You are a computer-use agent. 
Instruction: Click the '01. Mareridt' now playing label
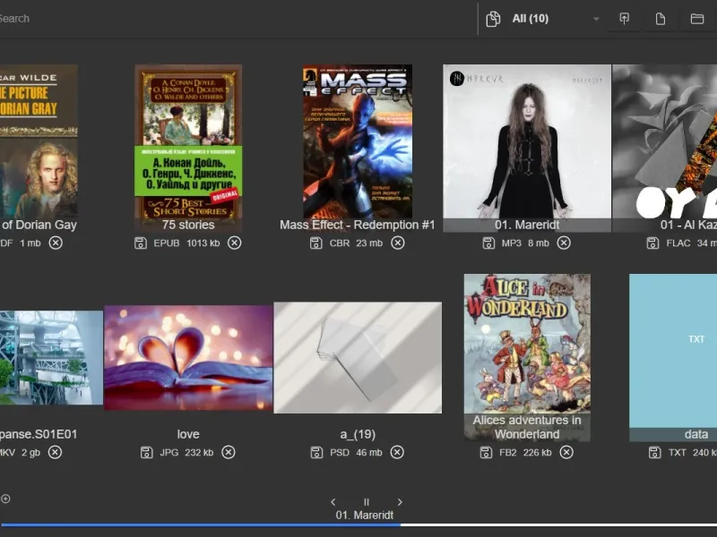[365, 516]
